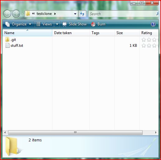Click the Views button
The image size is (161, 160).
pyautogui.click(x=44, y=24)
